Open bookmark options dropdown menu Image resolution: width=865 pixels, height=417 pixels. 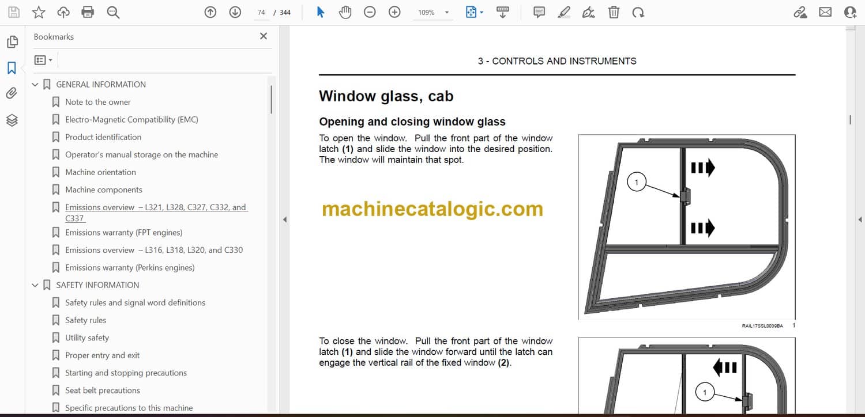point(43,60)
